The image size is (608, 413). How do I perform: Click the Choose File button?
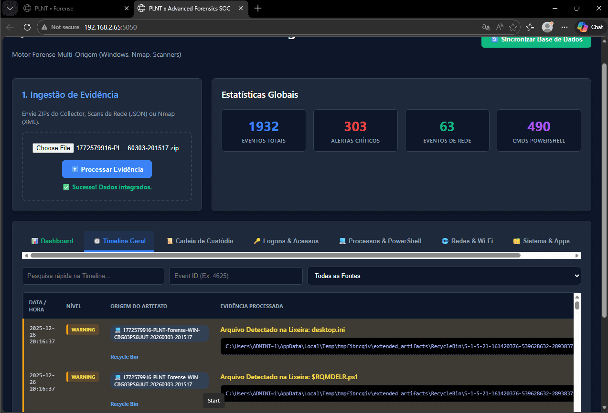tap(53, 148)
